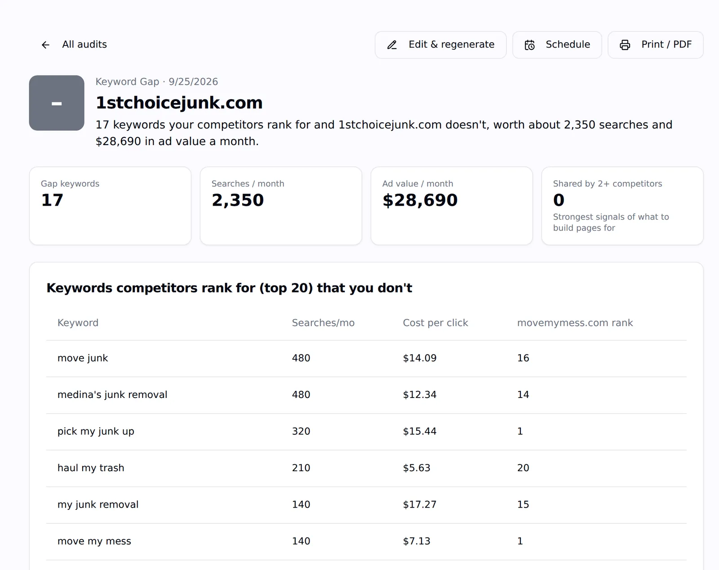Click the Keywords competitors rank for heading
Screen dimensions: 719x570
tap(229, 288)
